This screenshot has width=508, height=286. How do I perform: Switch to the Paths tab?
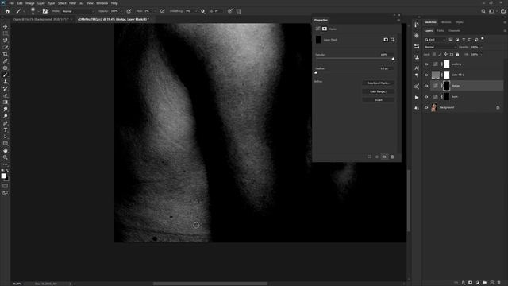coord(441,31)
